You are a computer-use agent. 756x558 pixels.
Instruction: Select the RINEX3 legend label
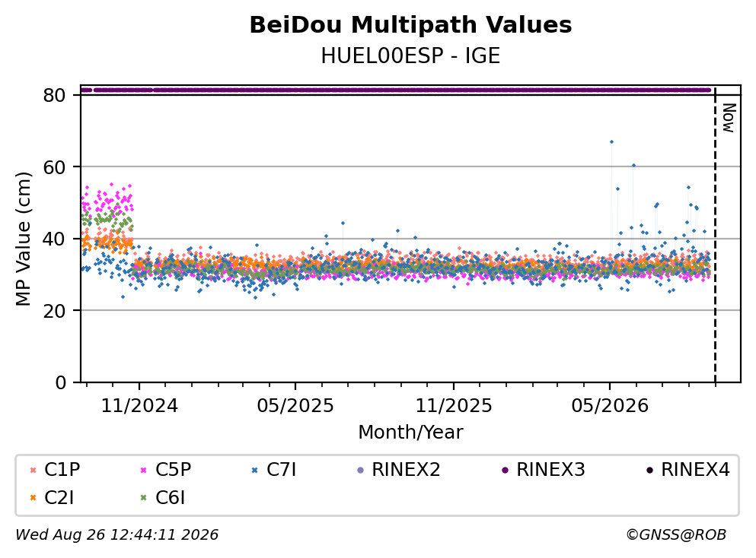click(x=550, y=469)
